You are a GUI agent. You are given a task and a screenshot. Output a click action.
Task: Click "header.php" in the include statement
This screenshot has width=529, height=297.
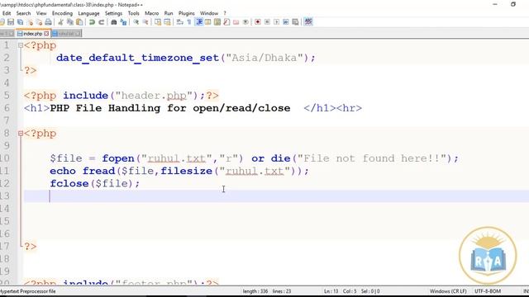pyautogui.click(x=154, y=96)
